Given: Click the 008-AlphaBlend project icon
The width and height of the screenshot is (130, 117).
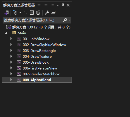Looking at the screenshot, I should click(19, 80).
